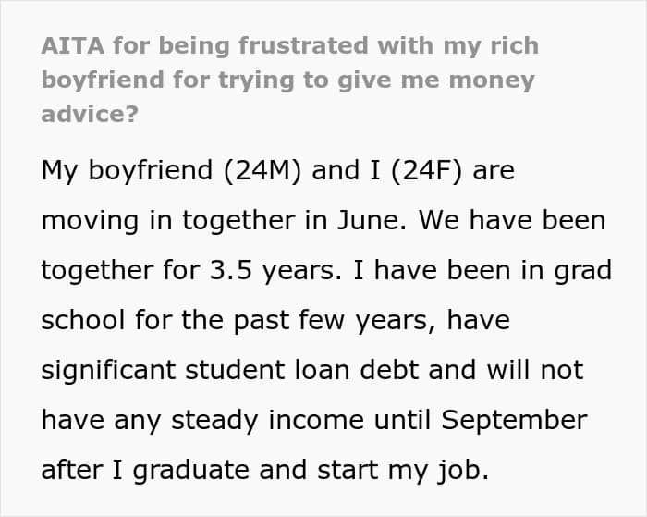Viewport: 647px width, 517px height.
Task: Click "school" starting the fourth body line
Action: pos(83,320)
